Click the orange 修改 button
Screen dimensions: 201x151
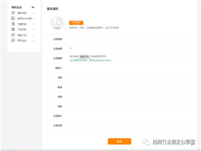coord(119,141)
